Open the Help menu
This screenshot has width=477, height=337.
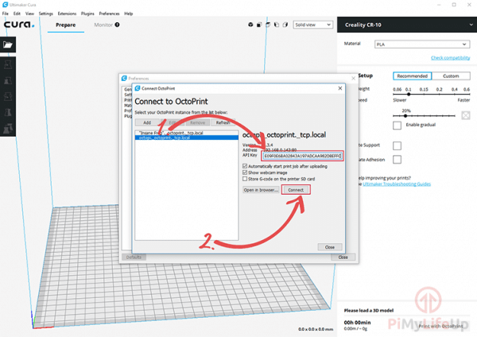point(128,14)
